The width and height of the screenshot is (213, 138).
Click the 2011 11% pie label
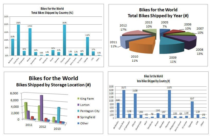tap(113, 44)
